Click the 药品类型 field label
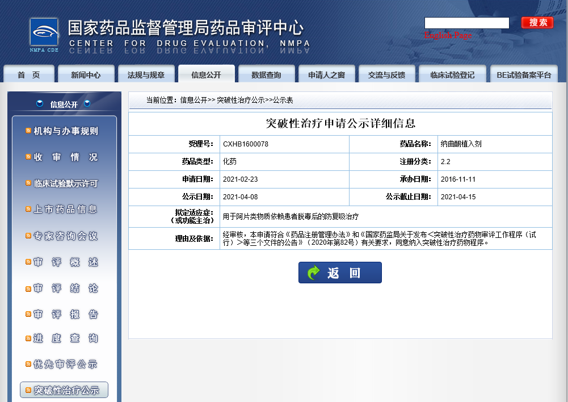 pos(197,161)
